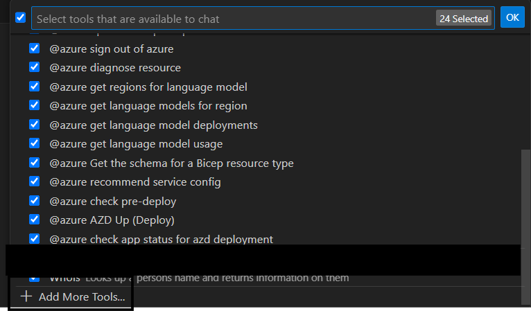Uncheck '@azure sign out of azure'
Viewport: 531px width, 311px height.
[34, 48]
